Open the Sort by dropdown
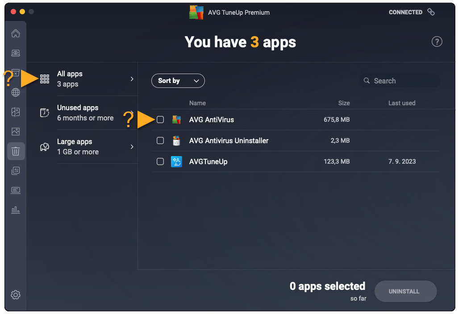This screenshot has width=458, height=314. point(178,81)
